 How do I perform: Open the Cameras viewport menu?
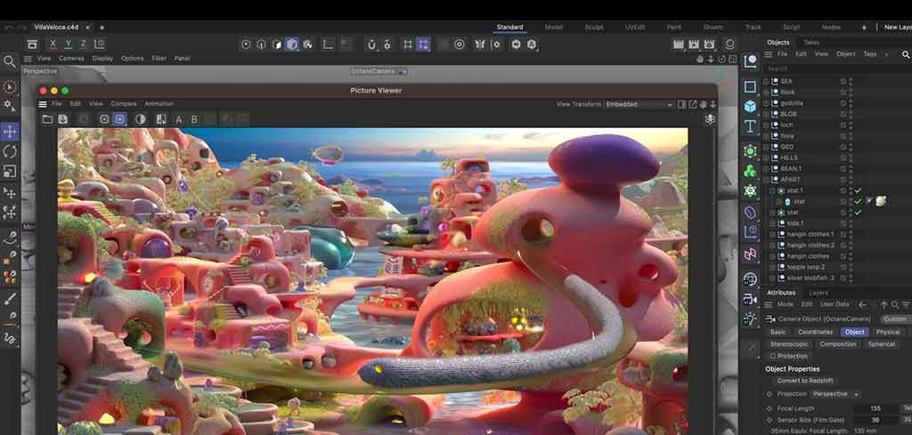71,59
